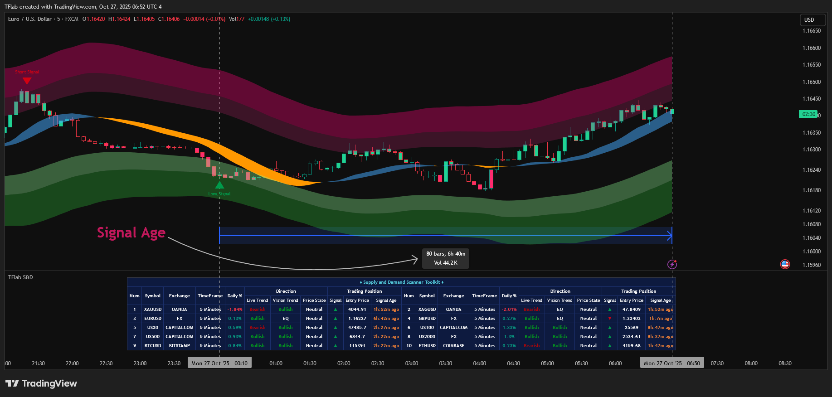This screenshot has width=832, height=397.
Task: Click the green signal arrow in XAUUSD row
Action: click(336, 310)
